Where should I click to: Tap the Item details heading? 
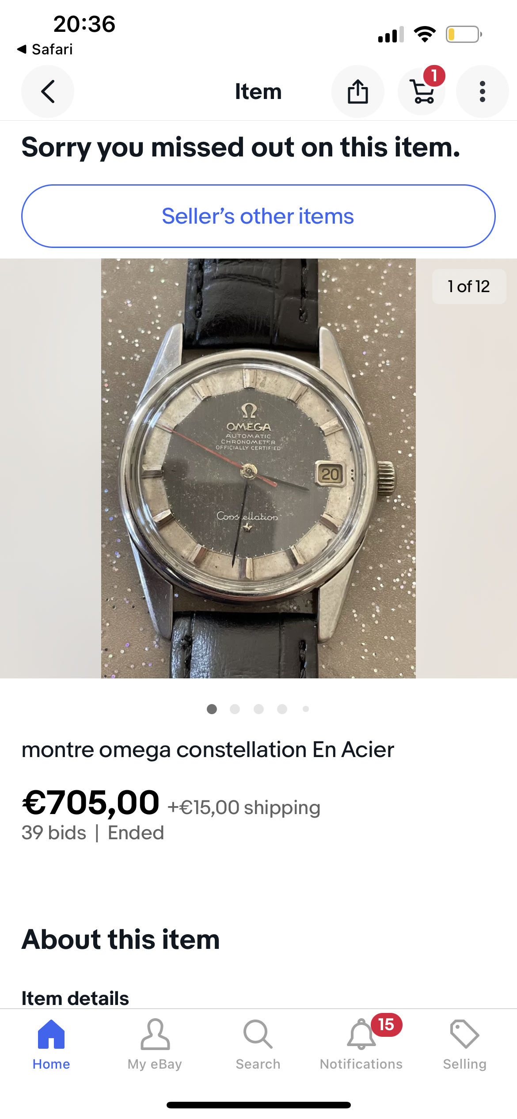coord(75,998)
